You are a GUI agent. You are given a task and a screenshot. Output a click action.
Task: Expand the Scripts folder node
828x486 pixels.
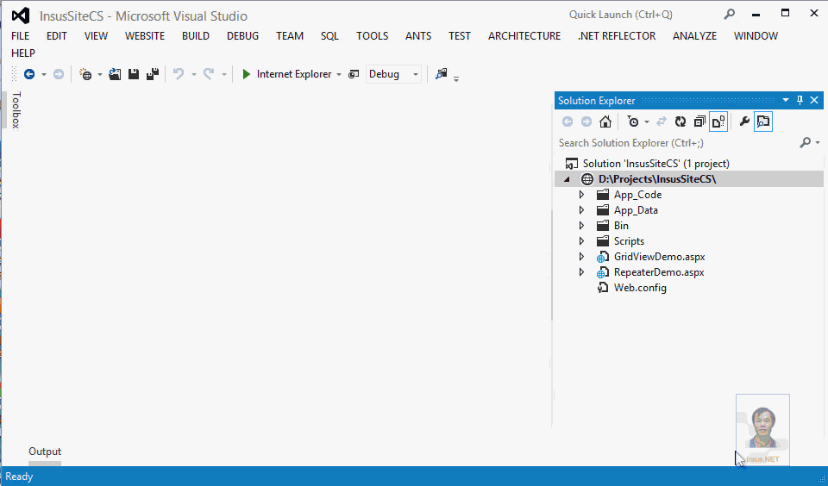581,241
